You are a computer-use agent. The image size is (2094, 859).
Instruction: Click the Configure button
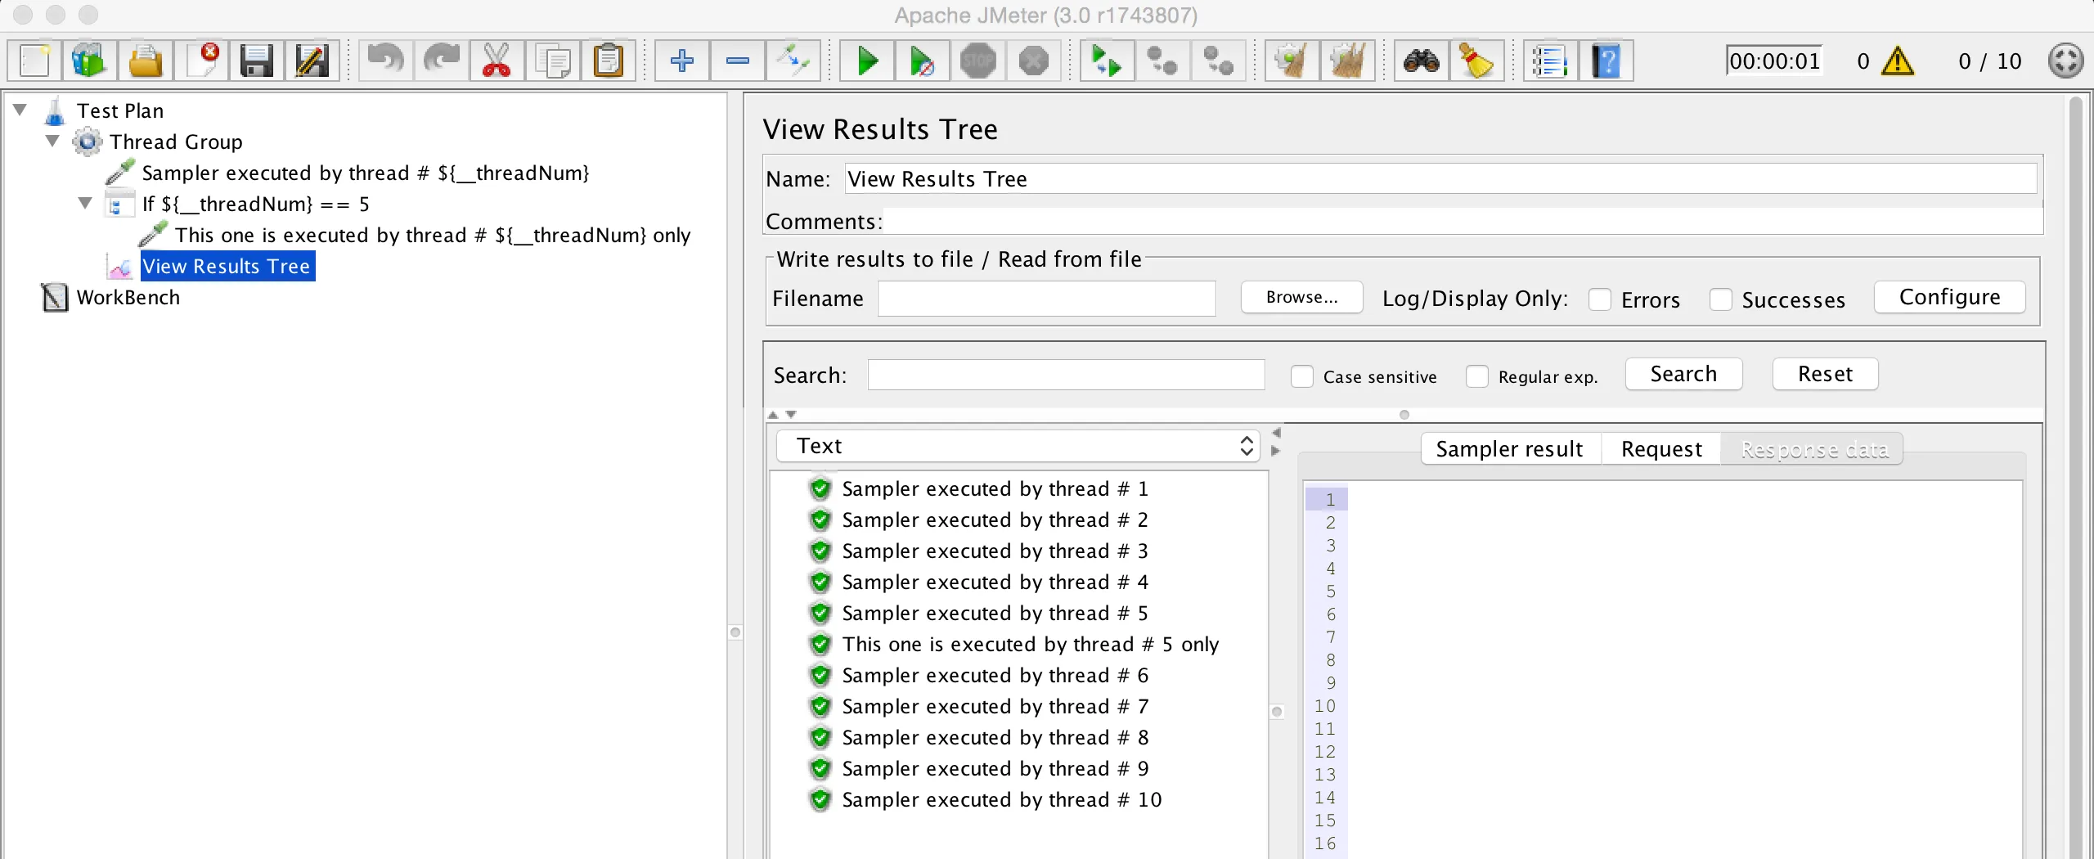click(1950, 297)
